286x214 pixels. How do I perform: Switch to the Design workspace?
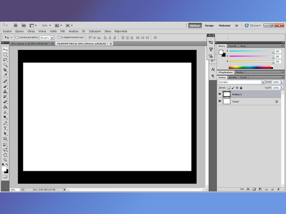pyautogui.click(x=209, y=25)
